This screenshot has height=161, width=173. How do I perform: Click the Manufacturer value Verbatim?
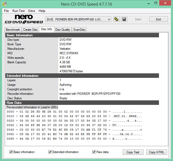(65, 49)
